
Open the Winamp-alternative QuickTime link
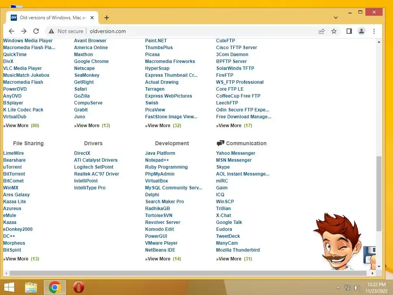(x=15, y=55)
